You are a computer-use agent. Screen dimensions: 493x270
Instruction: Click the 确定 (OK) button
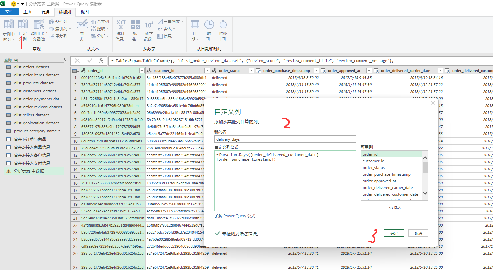(x=394, y=233)
